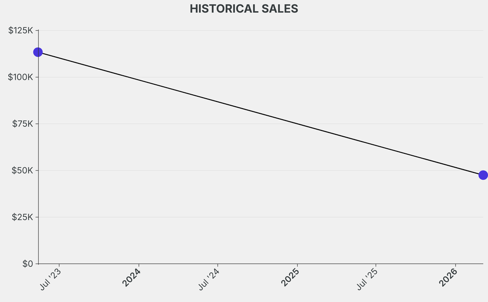The width and height of the screenshot is (488, 302).
Task: Click the y-axis tick beside $25K
Action: click(37, 217)
